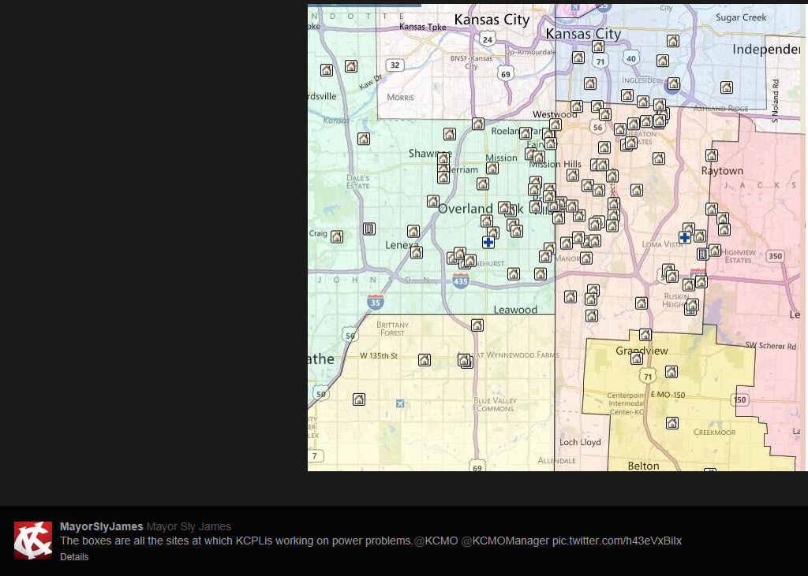Screen dimensions: 808x576
Task: Click the Belton map label
Action: coord(643,466)
